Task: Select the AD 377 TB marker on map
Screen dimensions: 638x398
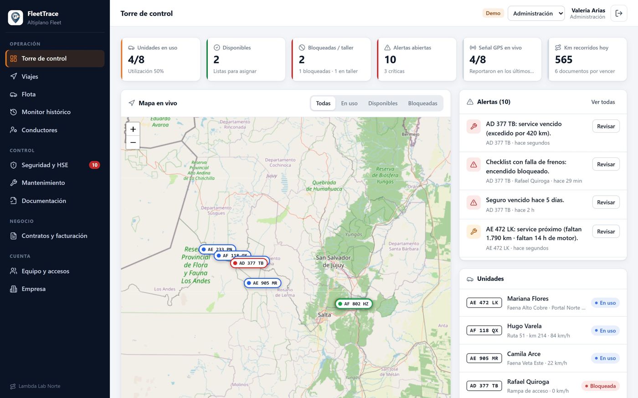Action: [x=249, y=263]
